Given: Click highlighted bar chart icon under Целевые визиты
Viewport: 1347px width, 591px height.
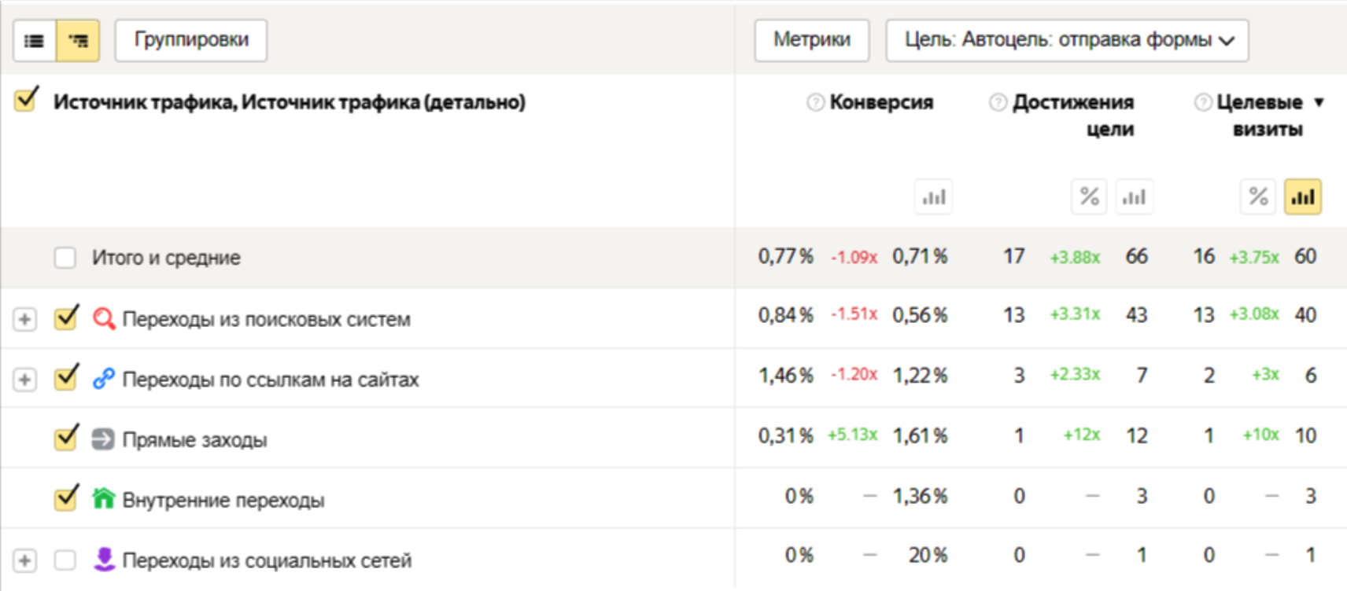Looking at the screenshot, I should (x=1302, y=197).
